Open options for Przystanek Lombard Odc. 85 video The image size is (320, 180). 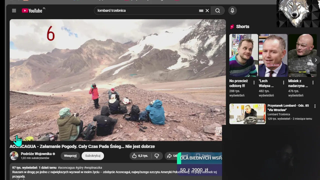tap(315, 106)
